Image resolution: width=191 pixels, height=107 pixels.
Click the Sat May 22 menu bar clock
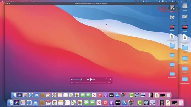(184, 1)
